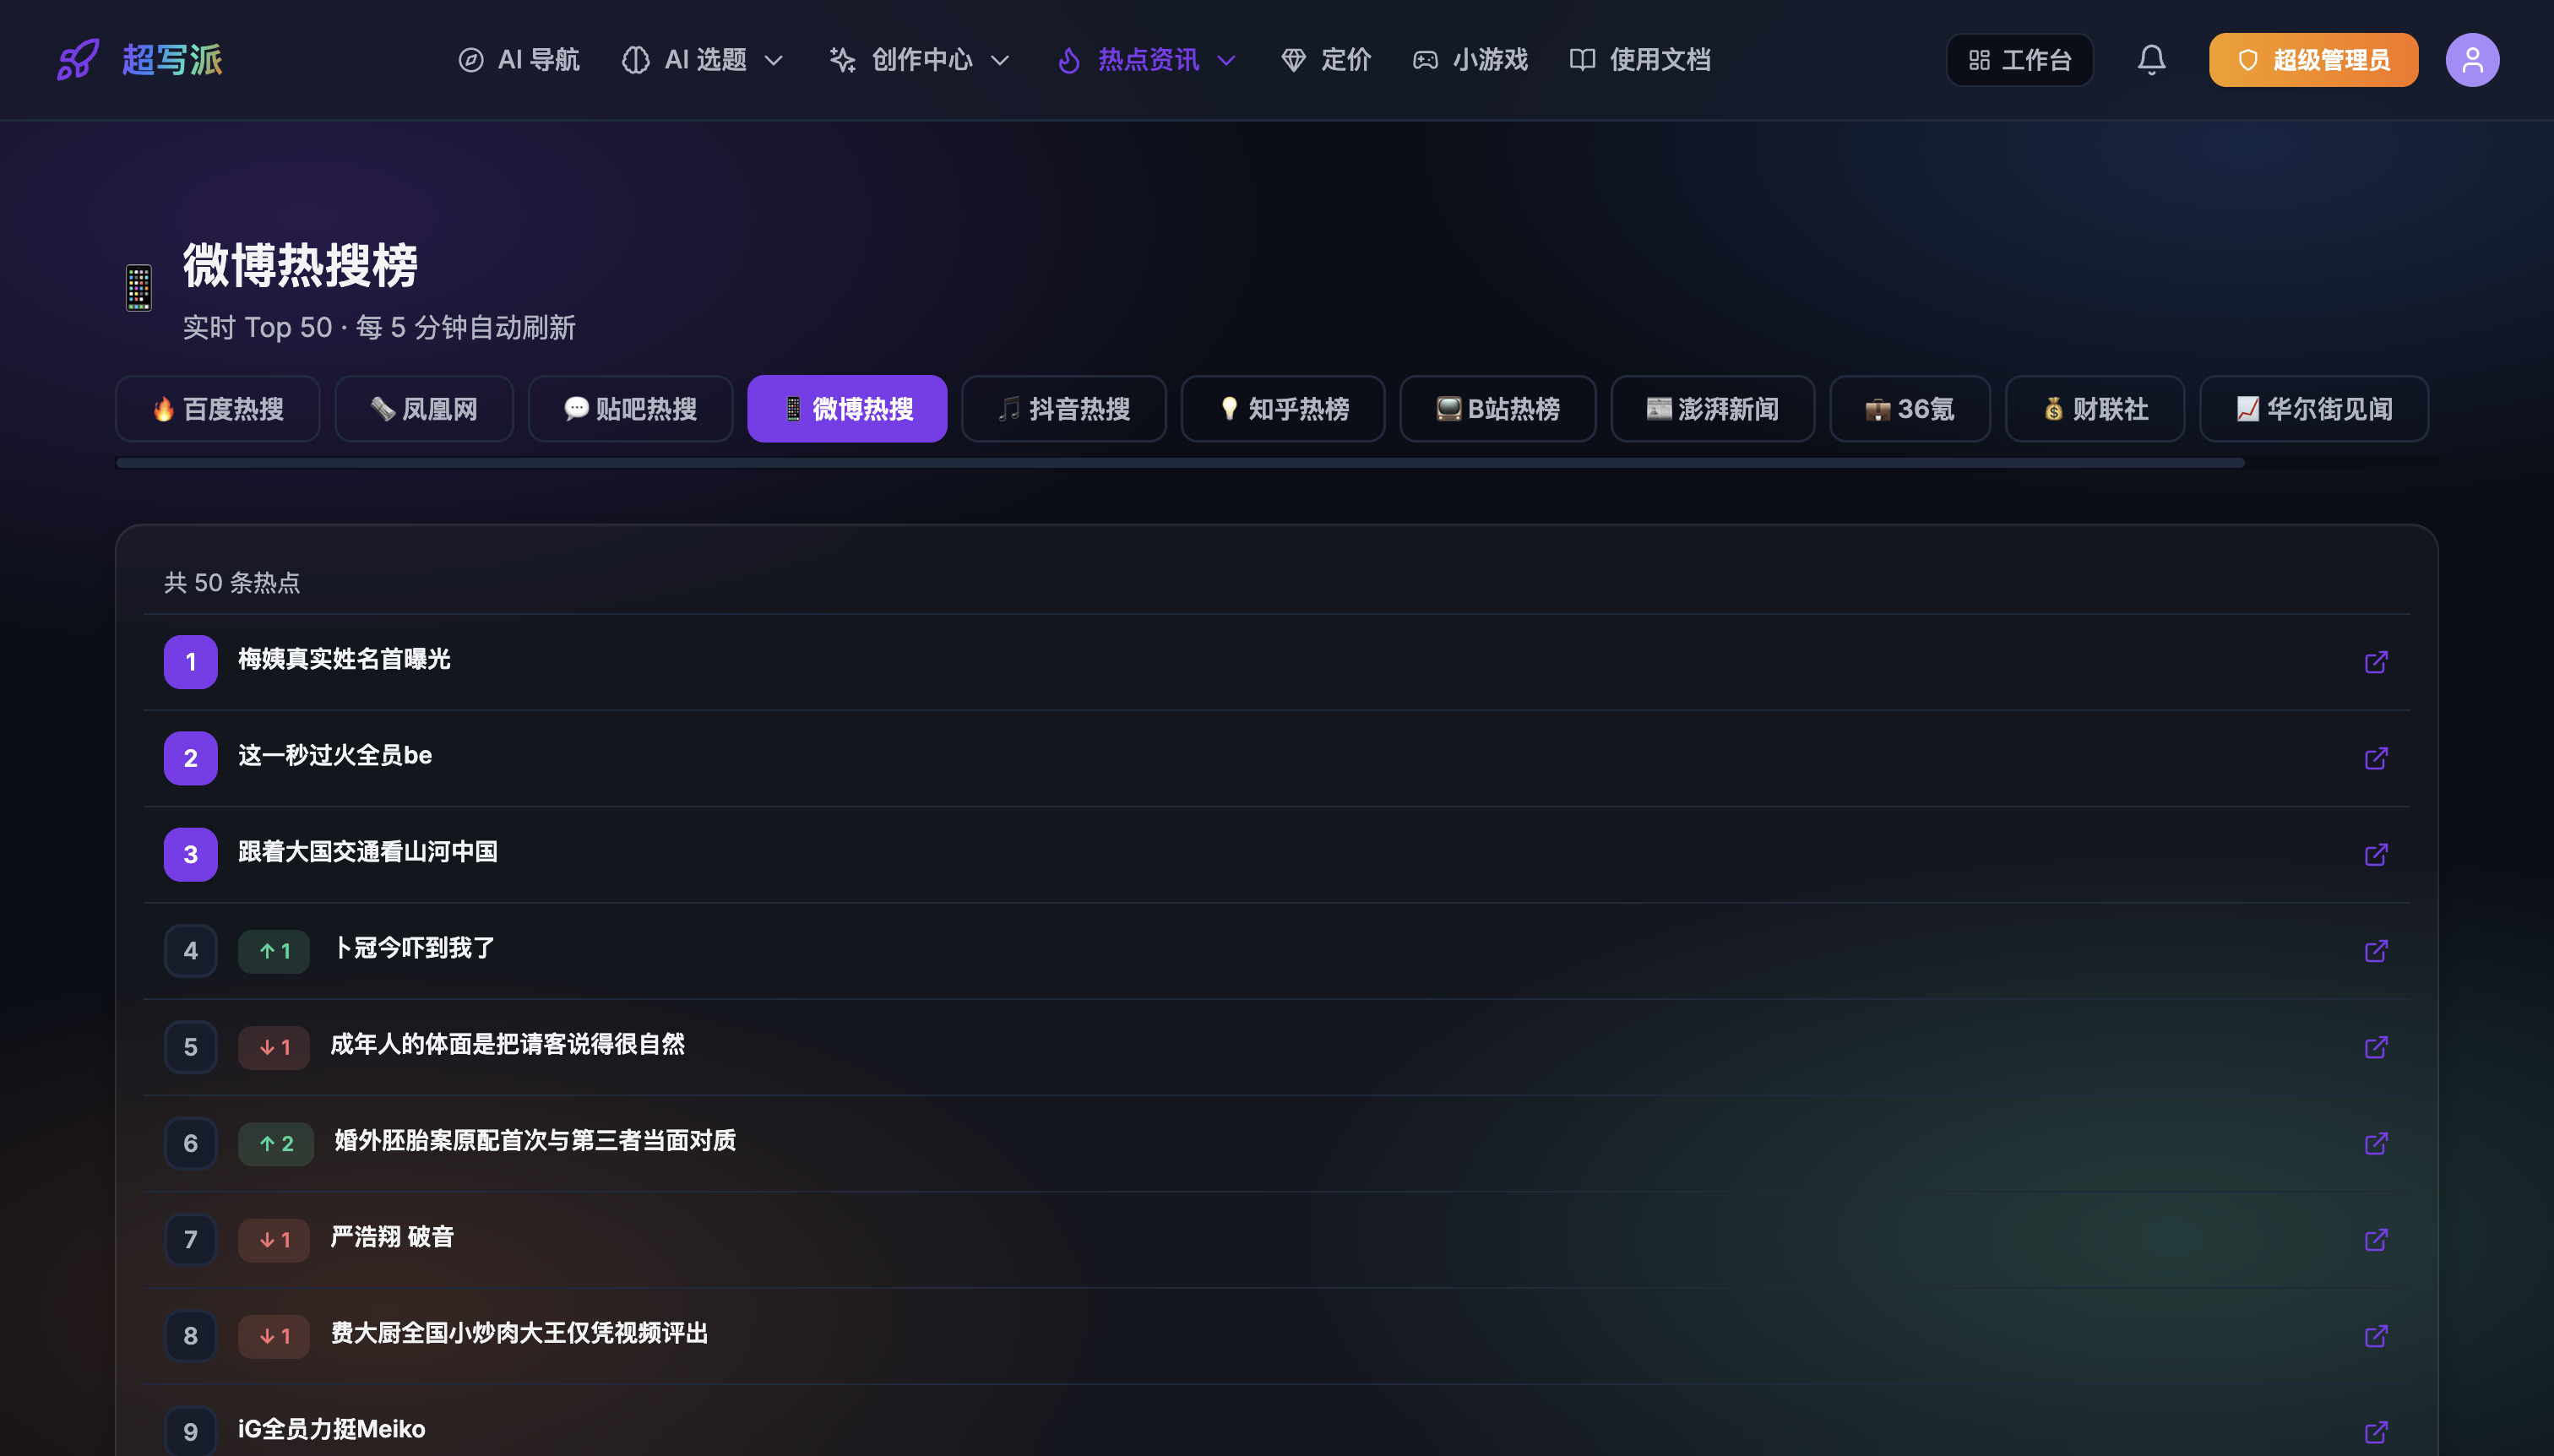Click the 超级管理员 button
This screenshot has width=2554, height=1456.
[2313, 60]
